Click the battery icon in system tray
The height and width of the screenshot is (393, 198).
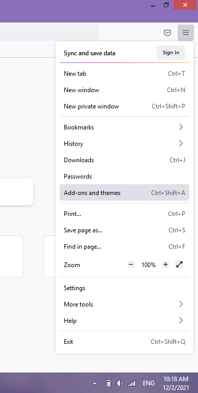tap(109, 383)
